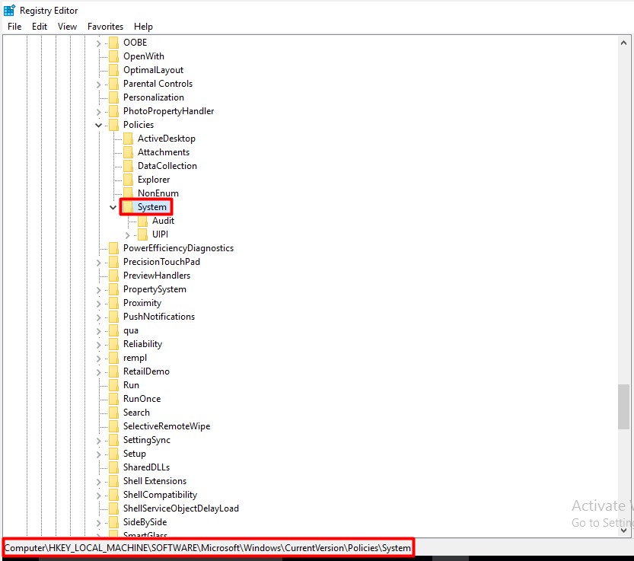Select the Shell Extensions key label

(x=155, y=481)
